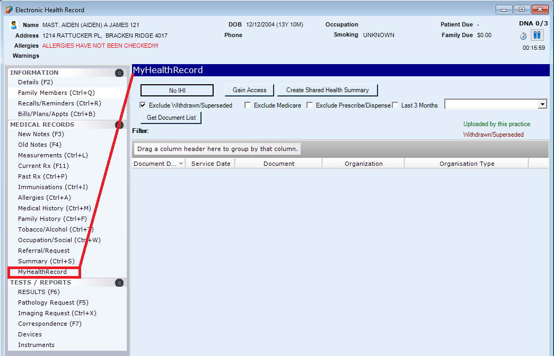Open New Notes (F3)
The image size is (554, 356).
tap(41, 134)
